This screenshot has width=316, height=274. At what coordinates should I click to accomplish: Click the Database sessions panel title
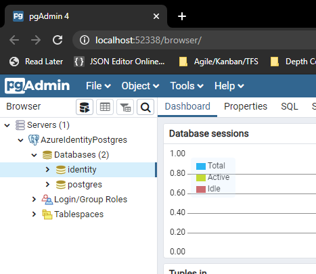click(209, 133)
